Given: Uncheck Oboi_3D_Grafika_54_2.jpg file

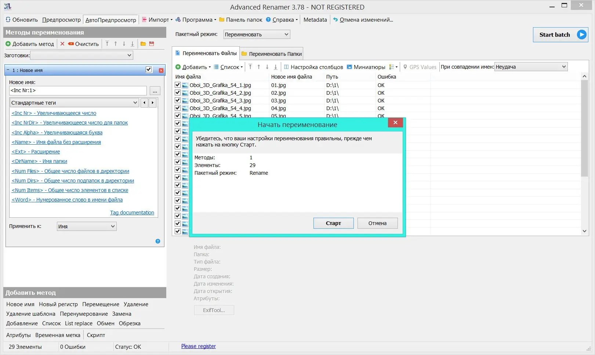Looking at the screenshot, I should coord(178,93).
